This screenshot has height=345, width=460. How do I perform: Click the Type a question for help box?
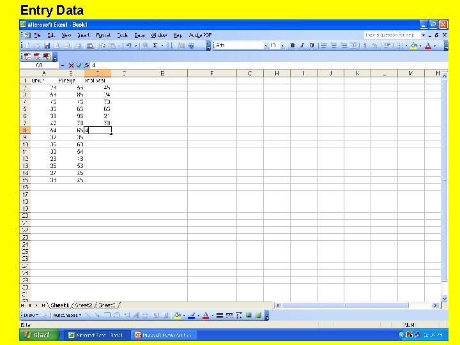tap(392, 35)
